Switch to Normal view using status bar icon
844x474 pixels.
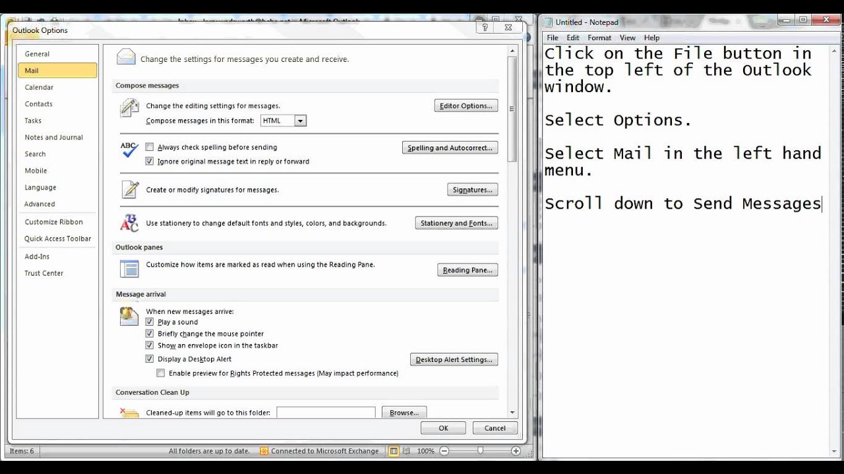[394, 451]
